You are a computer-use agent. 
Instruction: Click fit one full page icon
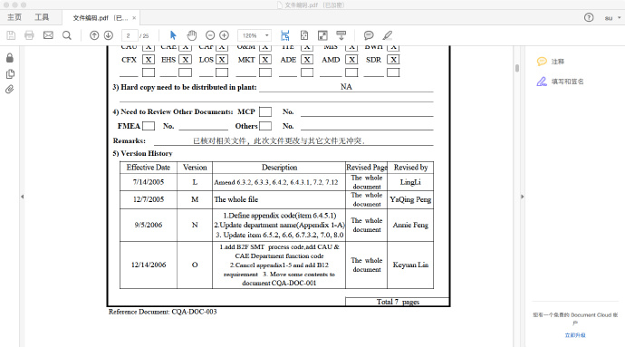click(304, 35)
